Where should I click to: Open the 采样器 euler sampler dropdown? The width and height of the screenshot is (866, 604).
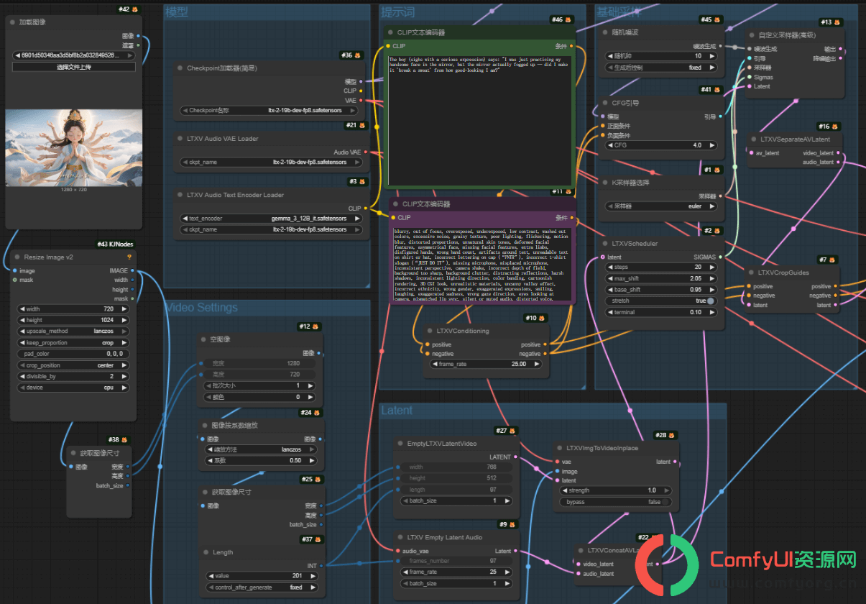pos(661,206)
